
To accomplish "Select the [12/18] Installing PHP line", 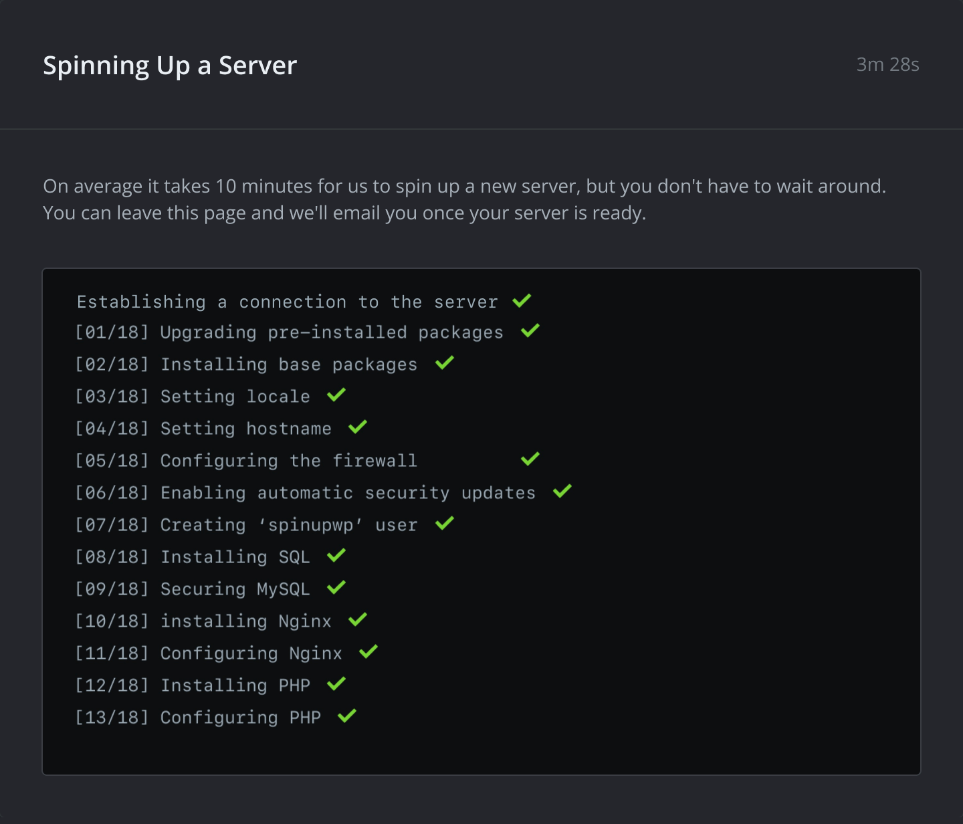I will pos(193,686).
